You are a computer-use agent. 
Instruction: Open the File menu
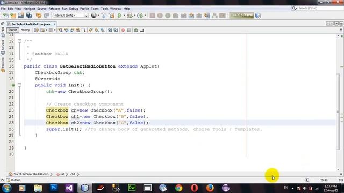click(3, 9)
